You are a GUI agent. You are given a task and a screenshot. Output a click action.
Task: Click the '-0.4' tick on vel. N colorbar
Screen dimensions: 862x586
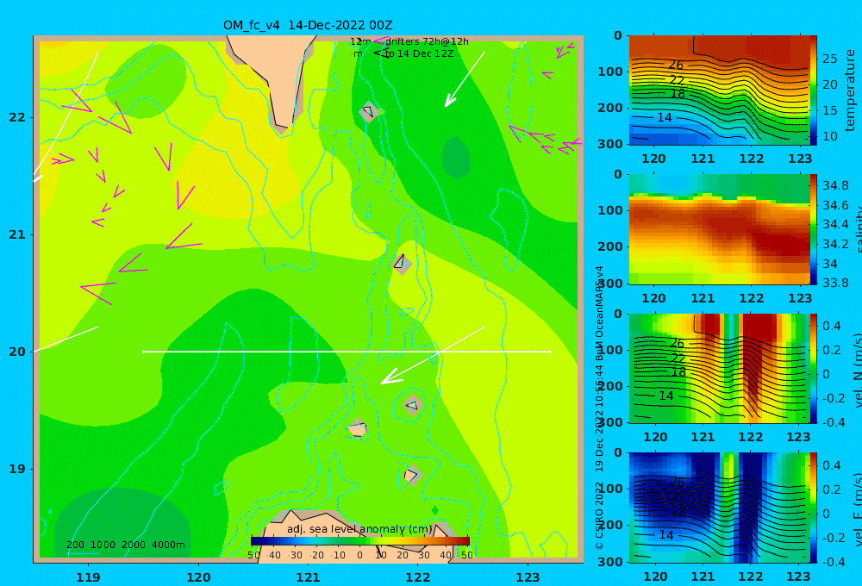coord(833,422)
